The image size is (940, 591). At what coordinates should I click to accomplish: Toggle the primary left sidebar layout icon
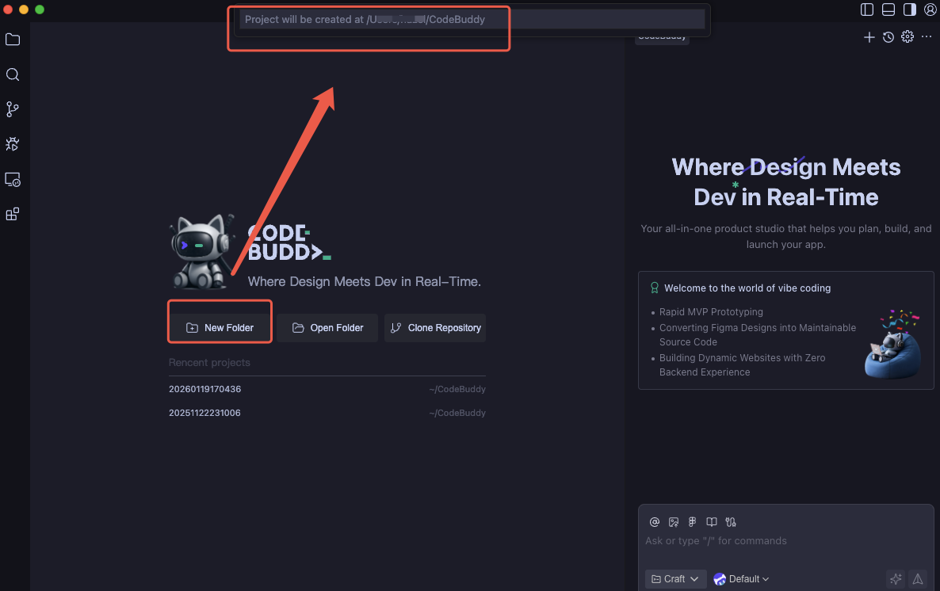coord(867,9)
